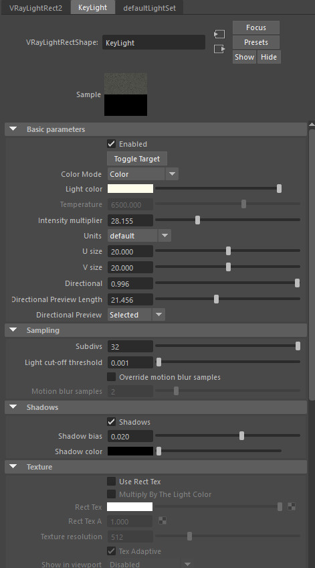315x568 pixels.
Task: Click the Directional value field
Action: coord(130,283)
